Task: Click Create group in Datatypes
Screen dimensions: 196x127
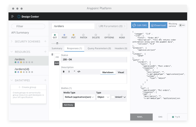Action: pyautogui.click(x=29, y=87)
